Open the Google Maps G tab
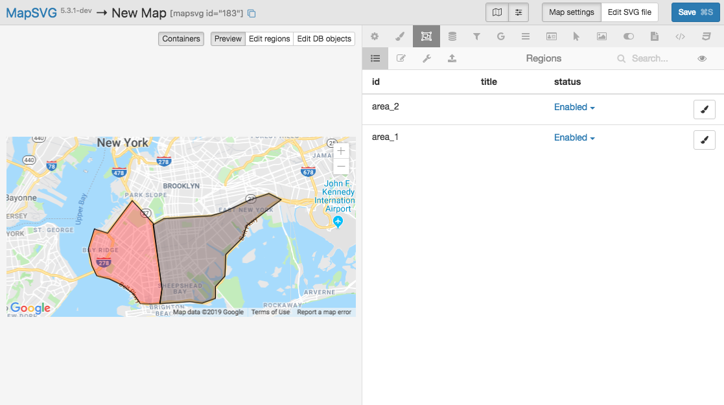 pos(501,36)
